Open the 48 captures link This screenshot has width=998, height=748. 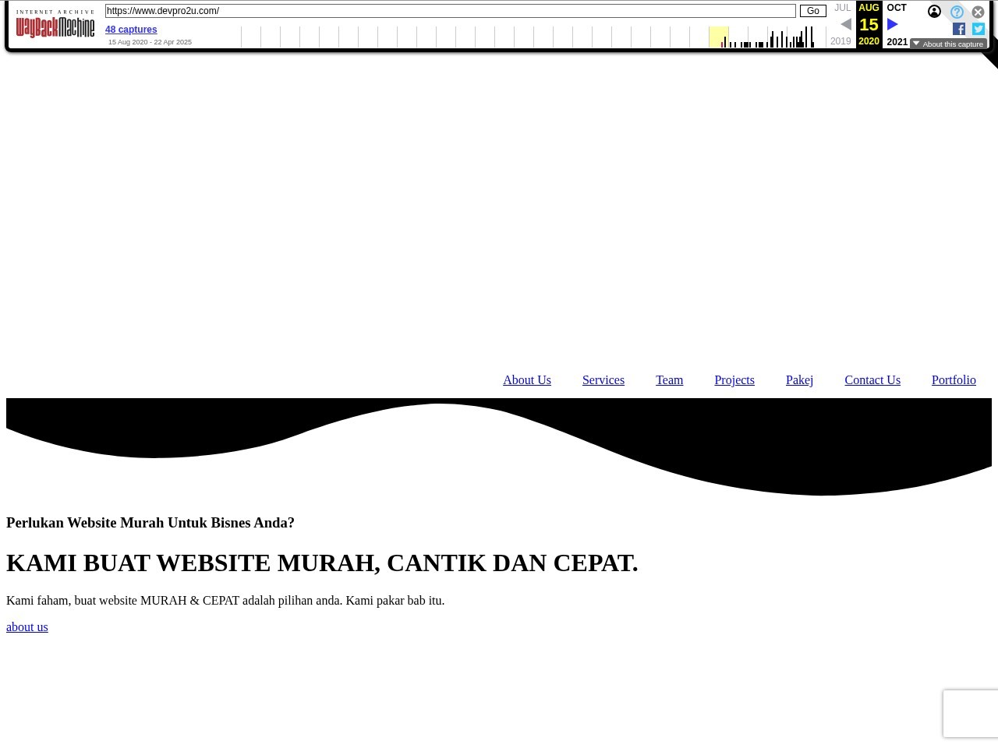131,30
